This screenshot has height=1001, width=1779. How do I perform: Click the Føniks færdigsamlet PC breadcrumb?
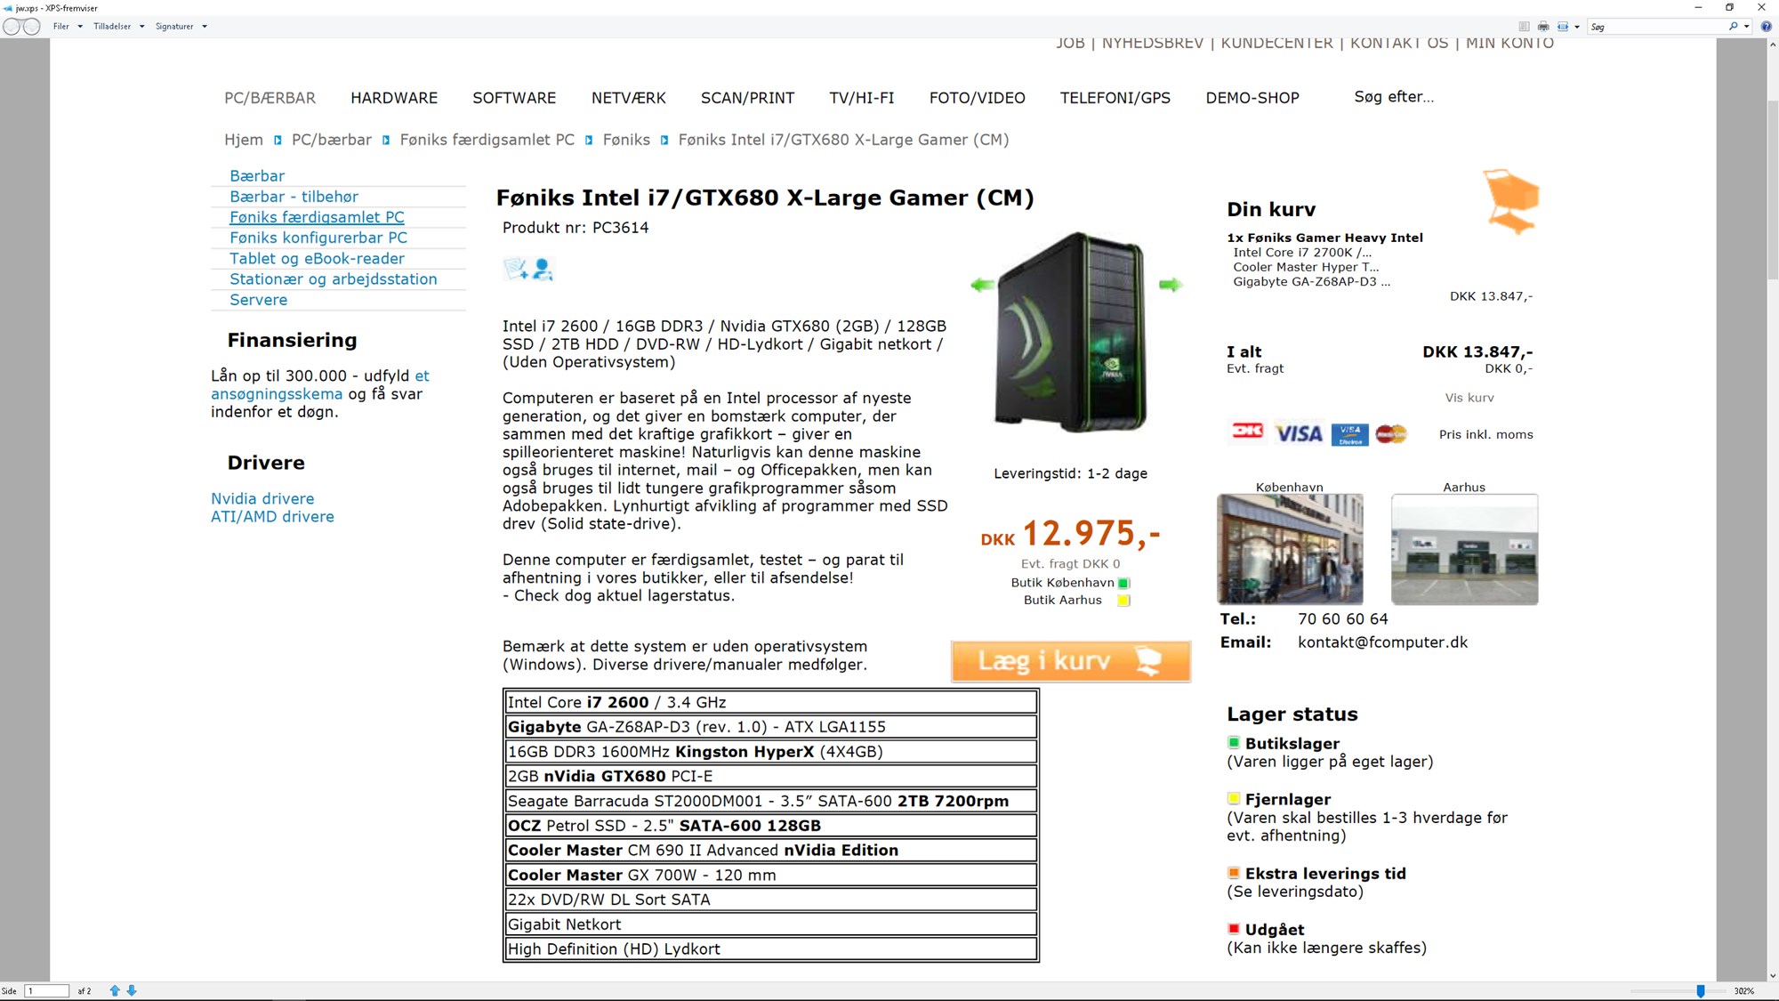point(487,140)
